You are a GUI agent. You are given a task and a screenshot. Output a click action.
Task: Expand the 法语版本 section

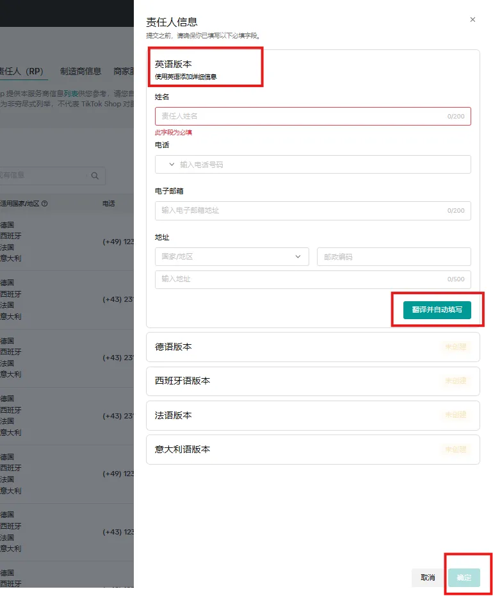tap(312, 415)
